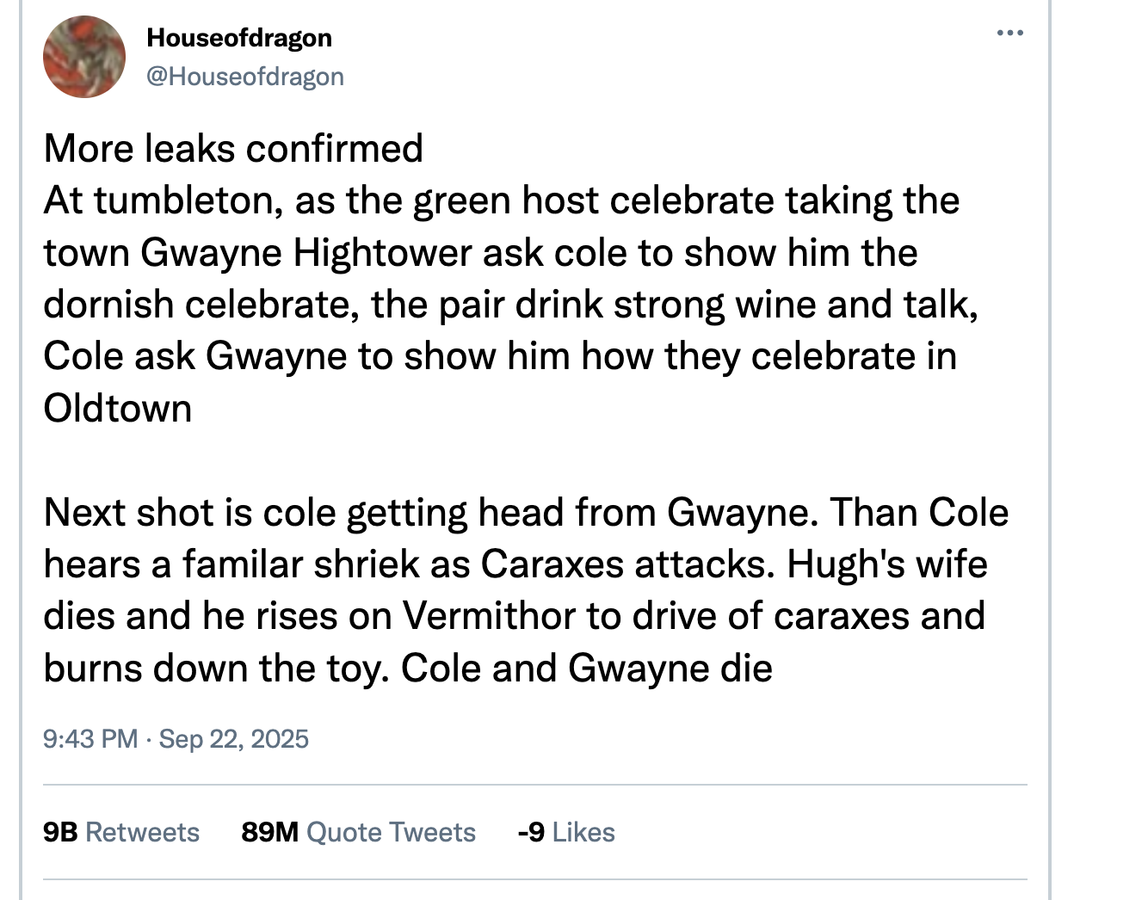This screenshot has width=1148, height=900.
Task: Click the 9B retweet count number
Action: [x=60, y=832]
